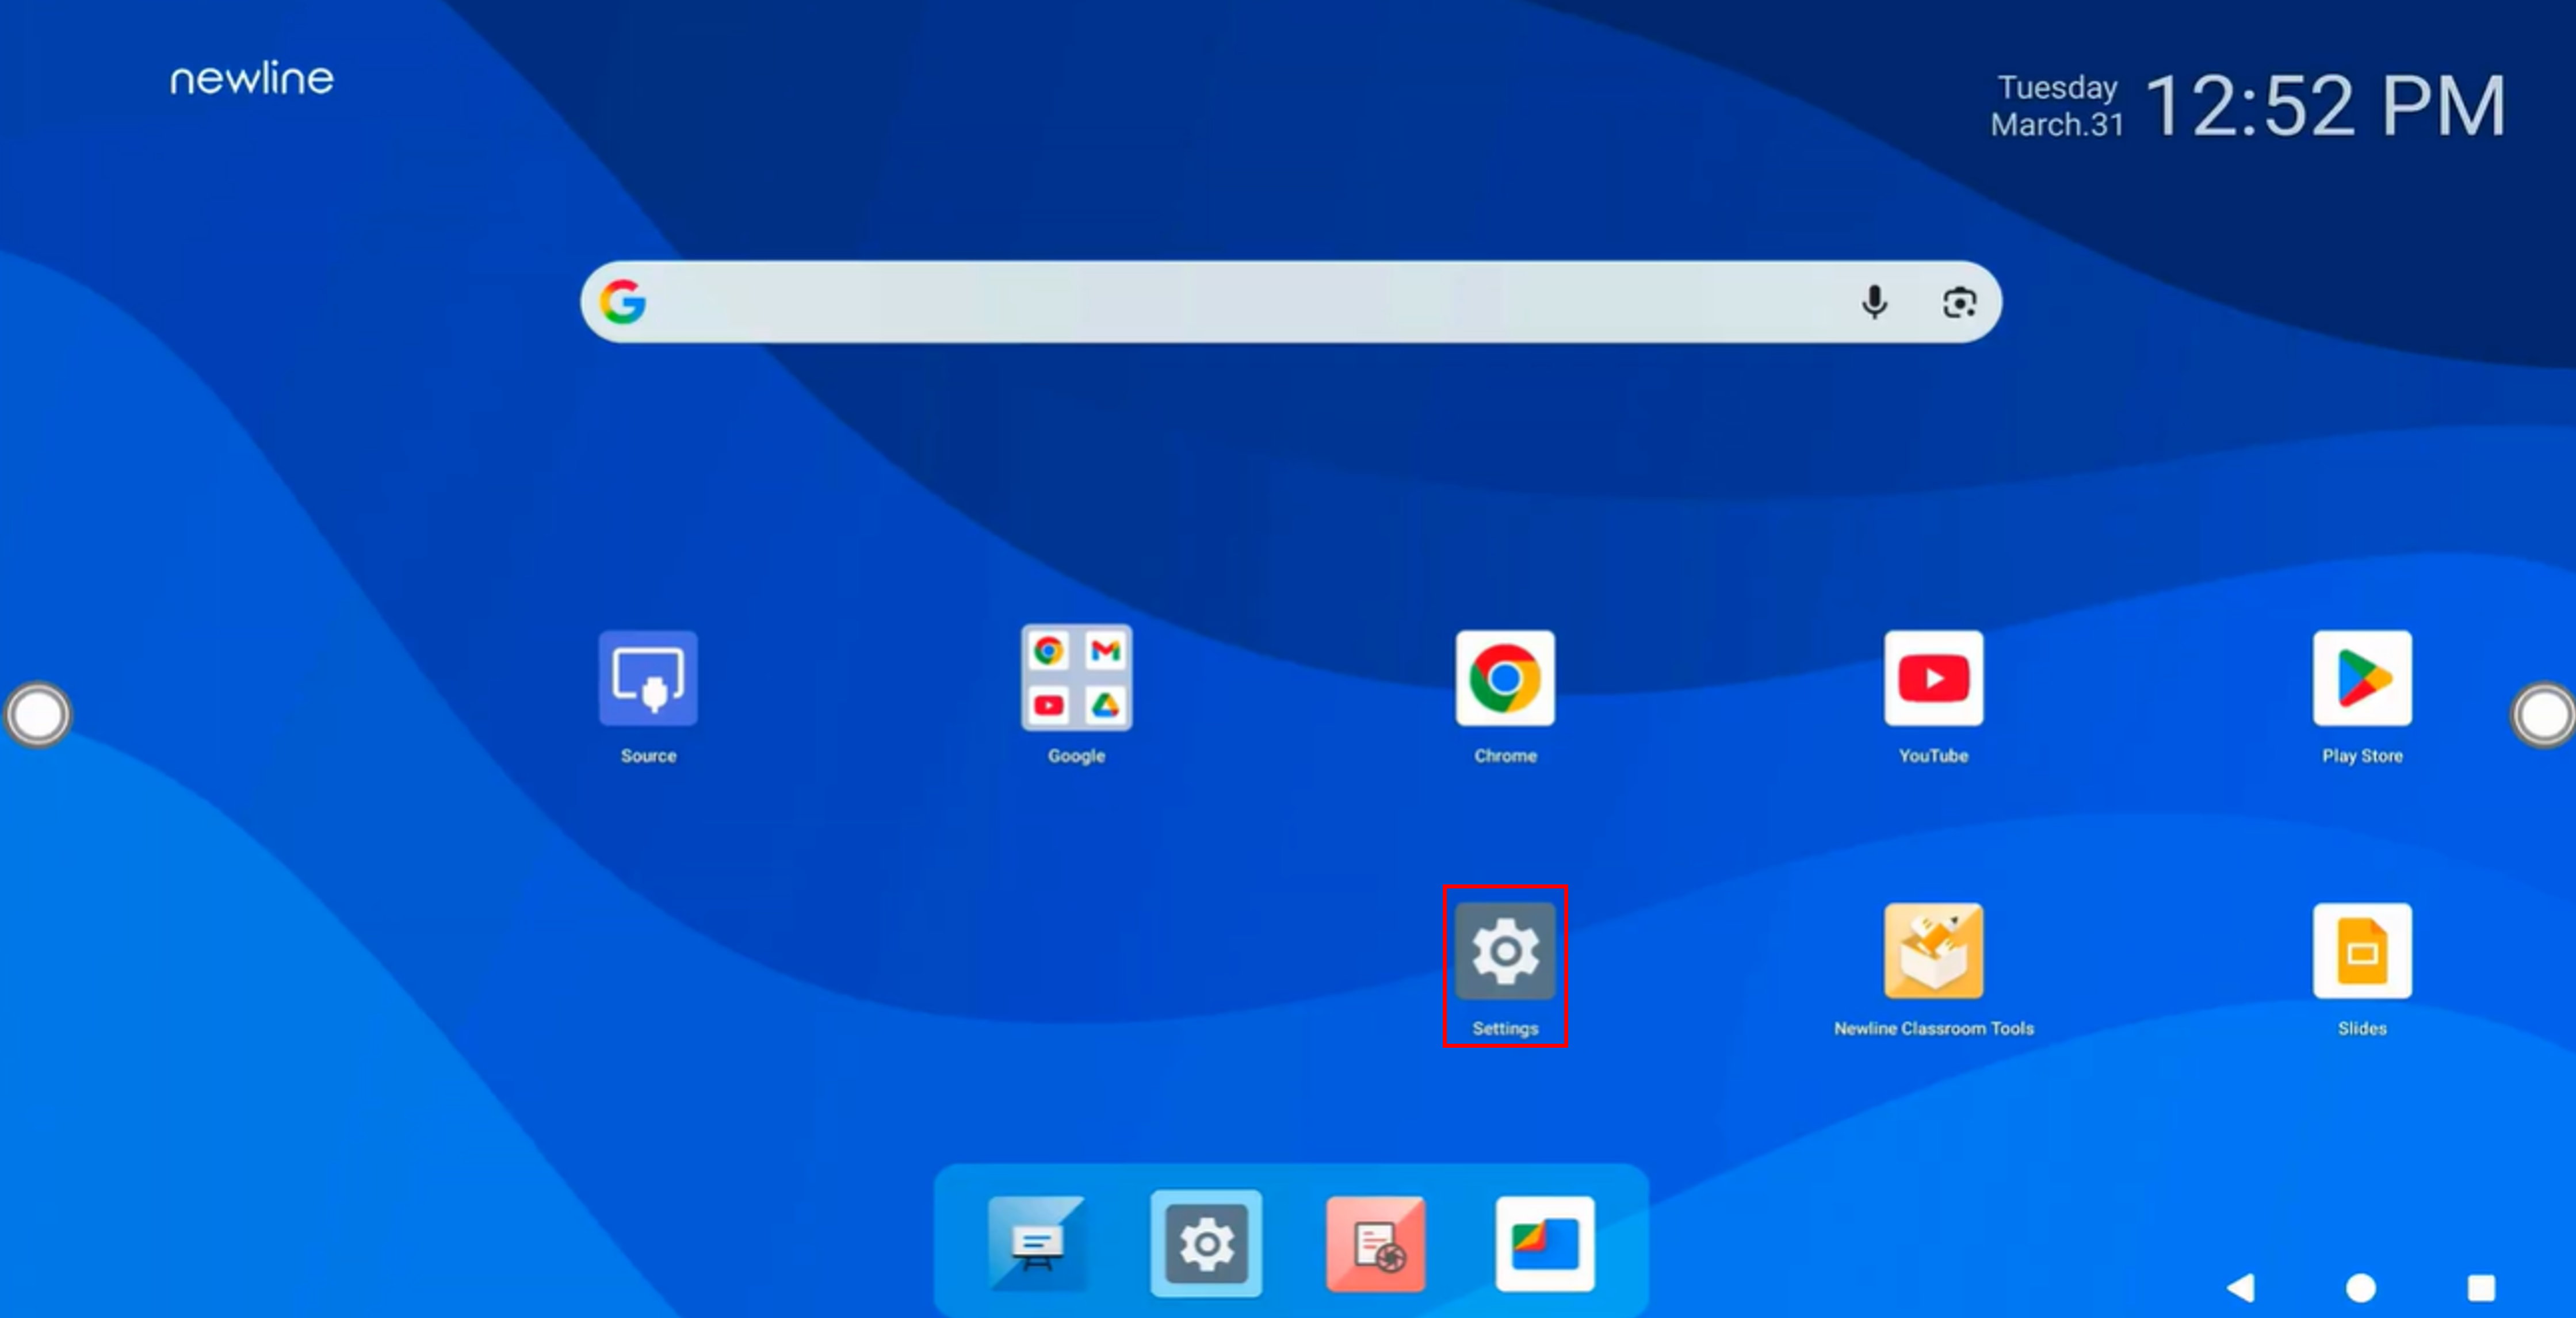
Task: Open the whiteboard app in dock
Action: 1036,1244
